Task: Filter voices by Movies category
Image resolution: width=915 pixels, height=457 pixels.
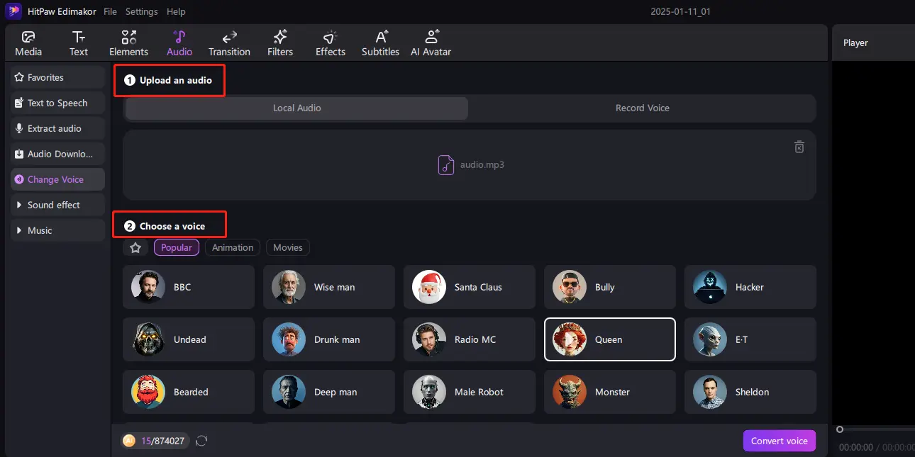Action: tap(288, 247)
